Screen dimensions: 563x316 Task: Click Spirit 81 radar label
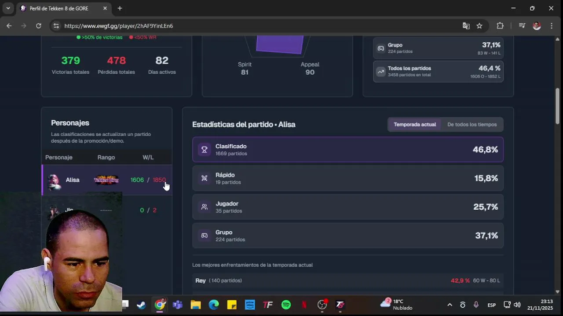click(x=245, y=68)
